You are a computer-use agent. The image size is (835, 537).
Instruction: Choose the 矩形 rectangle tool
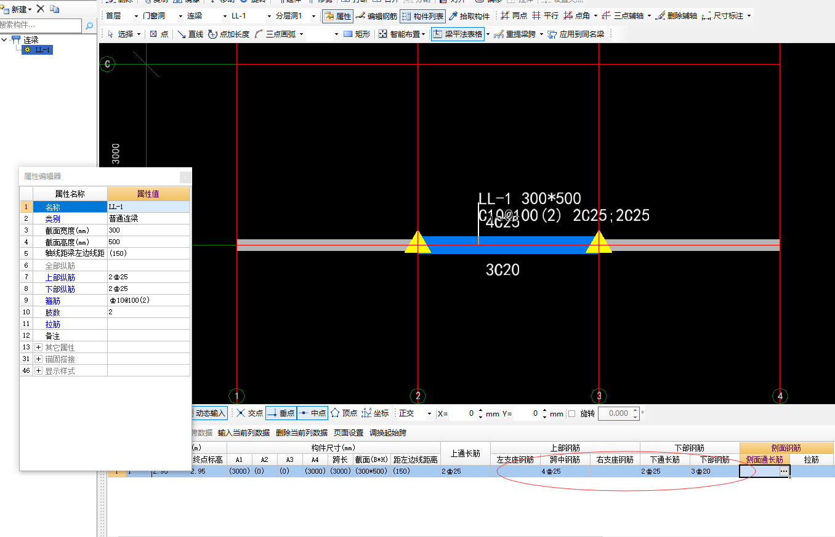click(357, 34)
